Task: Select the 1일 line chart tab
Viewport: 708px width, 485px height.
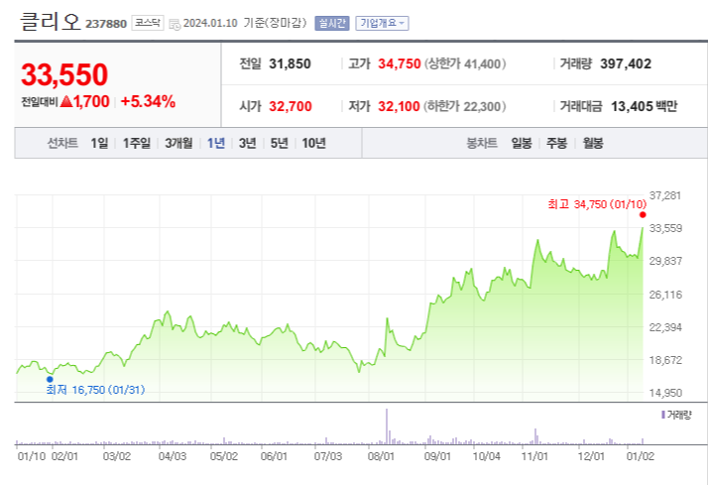Action: [99, 143]
